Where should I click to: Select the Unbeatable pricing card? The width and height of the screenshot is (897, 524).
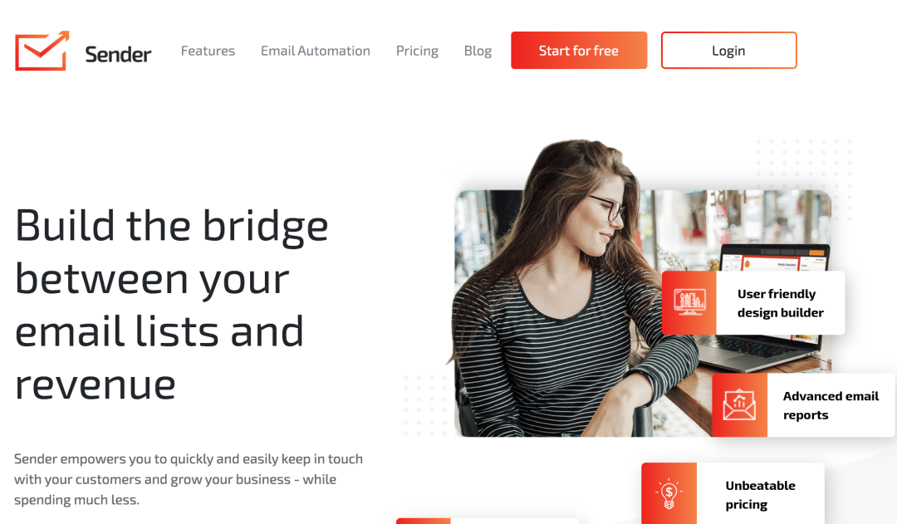click(733, 493)
